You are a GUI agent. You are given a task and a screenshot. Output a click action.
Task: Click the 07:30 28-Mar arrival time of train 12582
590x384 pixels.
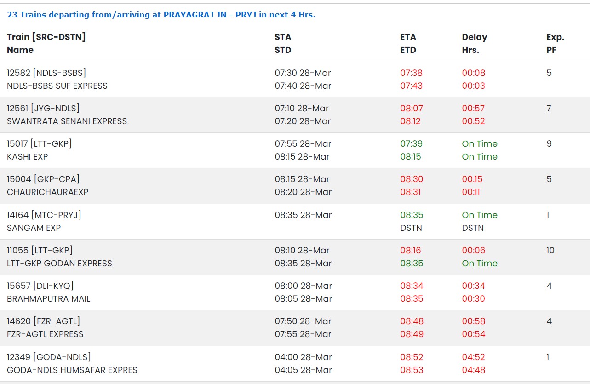[303, 73]
